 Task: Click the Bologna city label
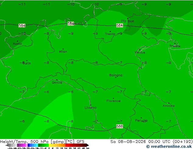point(116,75)
